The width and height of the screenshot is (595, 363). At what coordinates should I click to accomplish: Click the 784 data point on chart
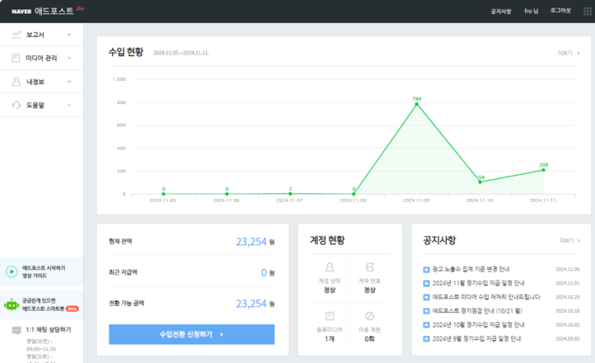tap(416, 104)
